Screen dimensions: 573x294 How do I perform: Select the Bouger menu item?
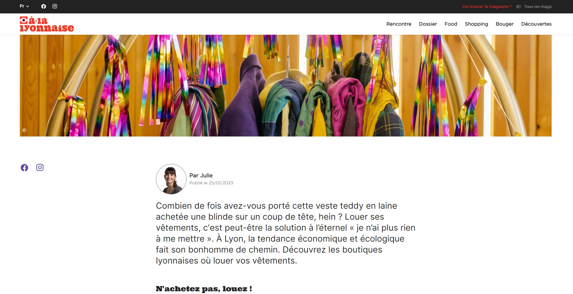(x=505, y=24)
